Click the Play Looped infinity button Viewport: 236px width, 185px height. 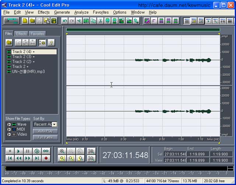46,151
